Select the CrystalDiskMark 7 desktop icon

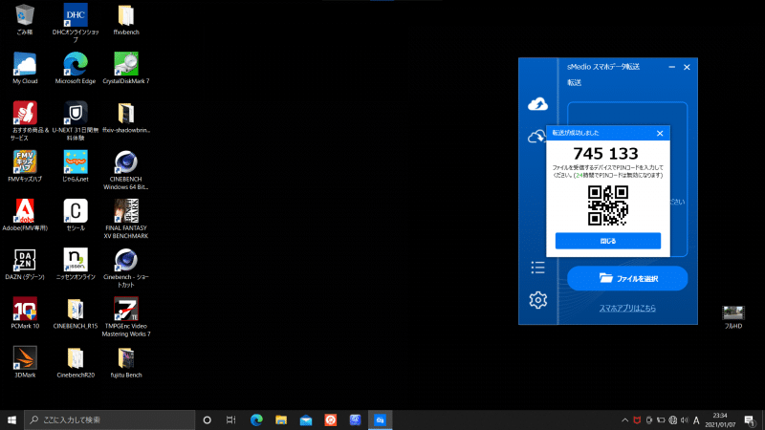click(x=126, y=68)
